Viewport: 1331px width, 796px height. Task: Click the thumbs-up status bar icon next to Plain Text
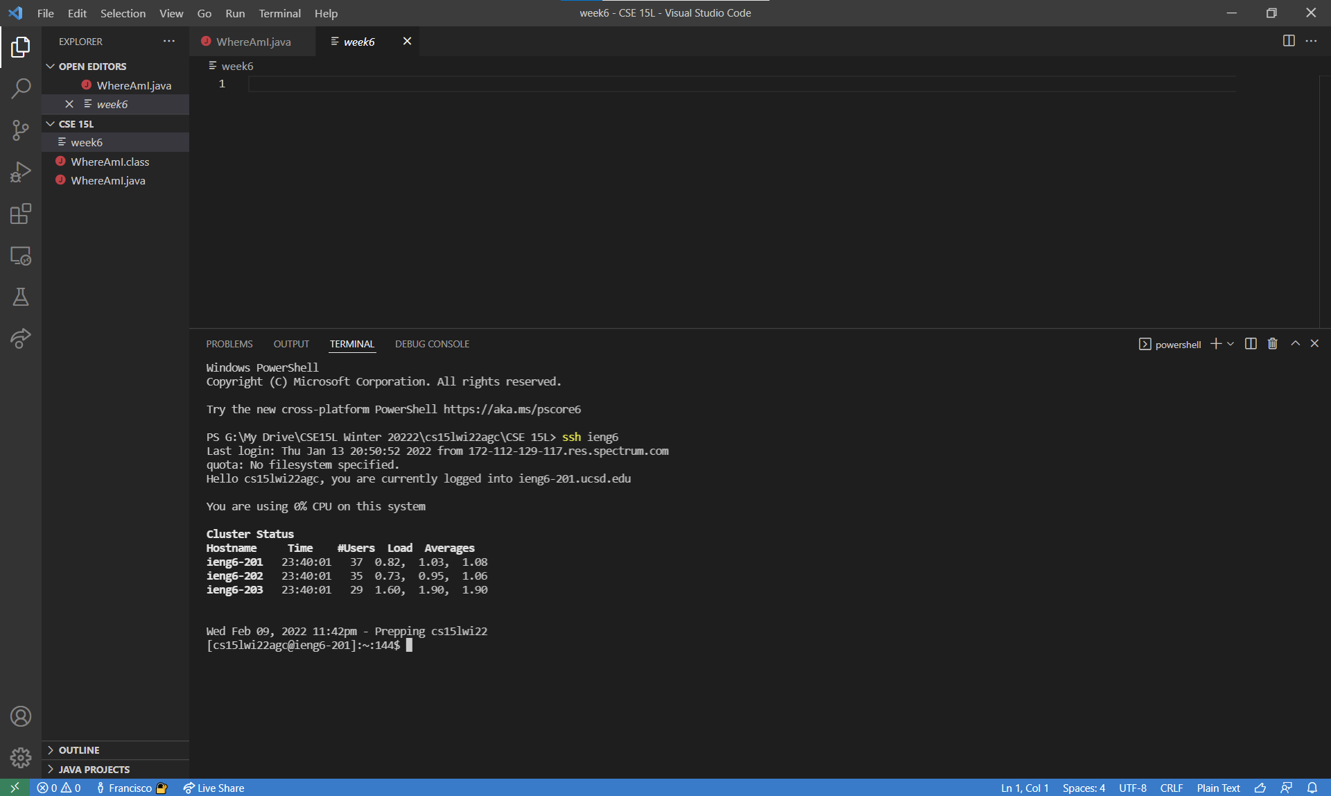coord(1260,788)
